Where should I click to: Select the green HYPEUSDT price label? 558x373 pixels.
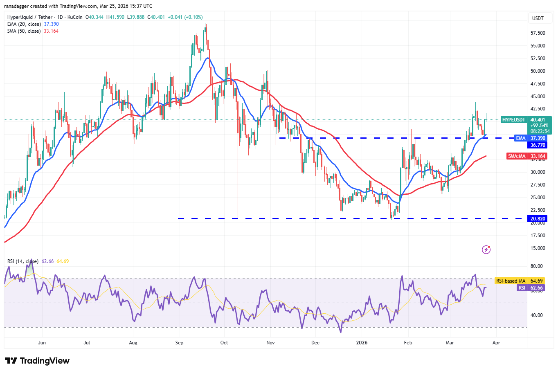coord(513,120)
